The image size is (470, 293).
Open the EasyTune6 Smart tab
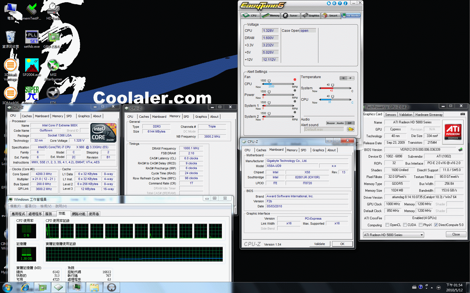click(x=330, y=15)
